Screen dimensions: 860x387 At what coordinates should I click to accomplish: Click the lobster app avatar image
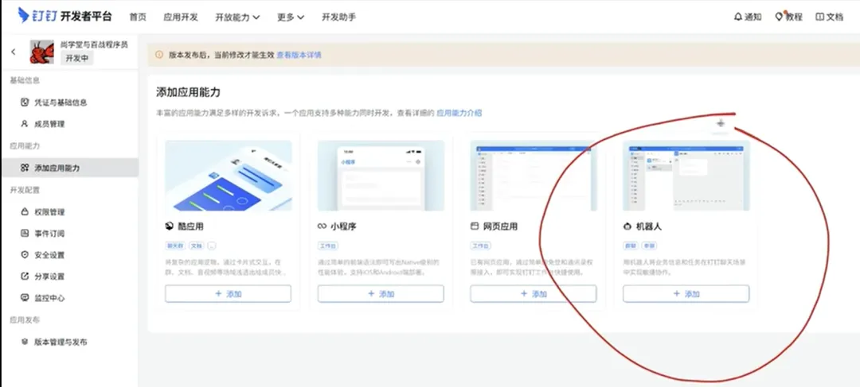point(41,52)
